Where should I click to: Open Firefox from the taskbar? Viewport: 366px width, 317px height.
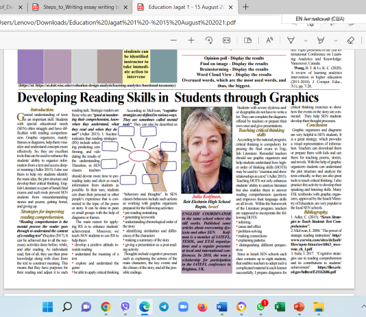[202, 307]
